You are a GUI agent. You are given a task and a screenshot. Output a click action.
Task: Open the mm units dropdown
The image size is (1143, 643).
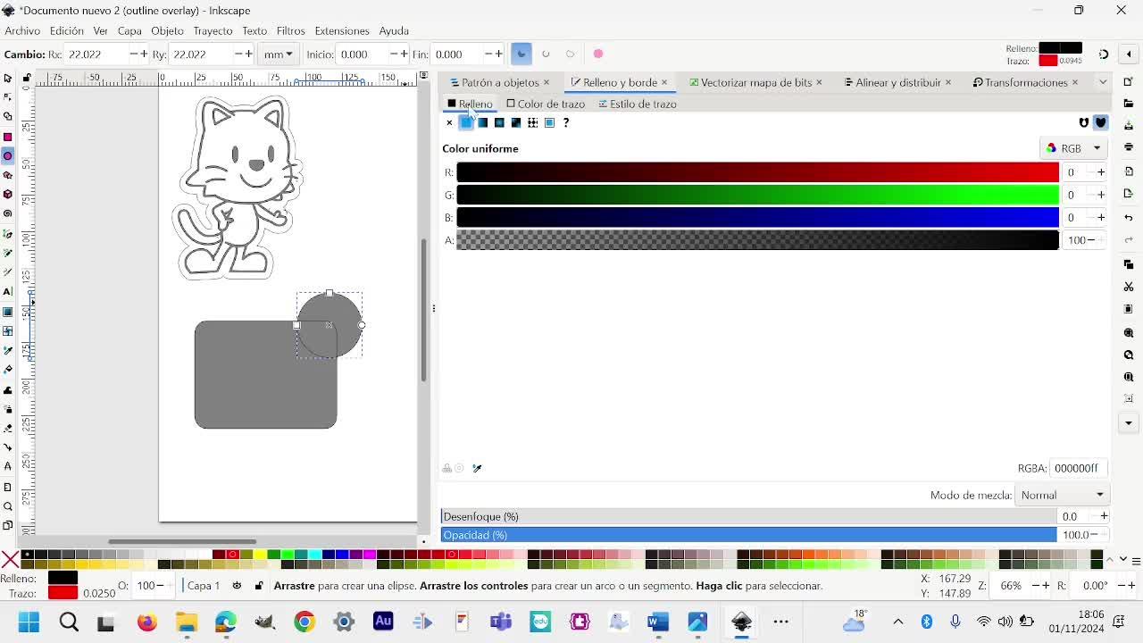(x=279, y=54)
